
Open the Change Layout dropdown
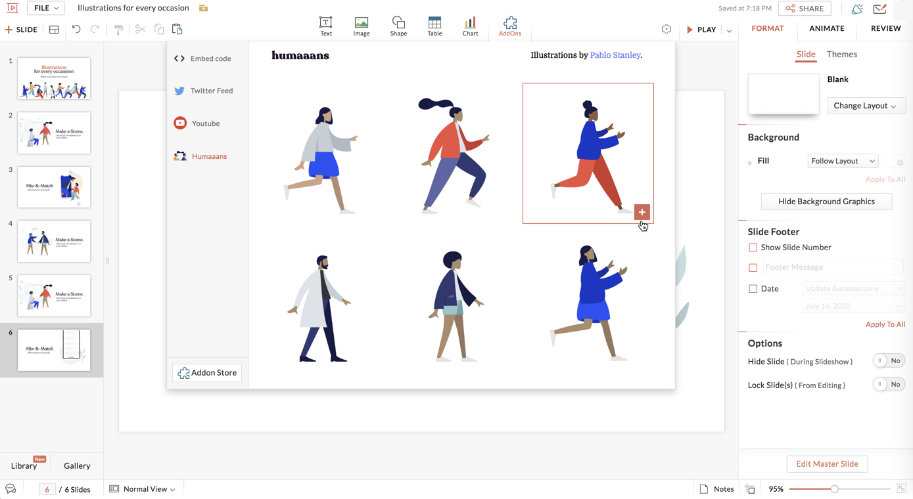coord(865,106)
